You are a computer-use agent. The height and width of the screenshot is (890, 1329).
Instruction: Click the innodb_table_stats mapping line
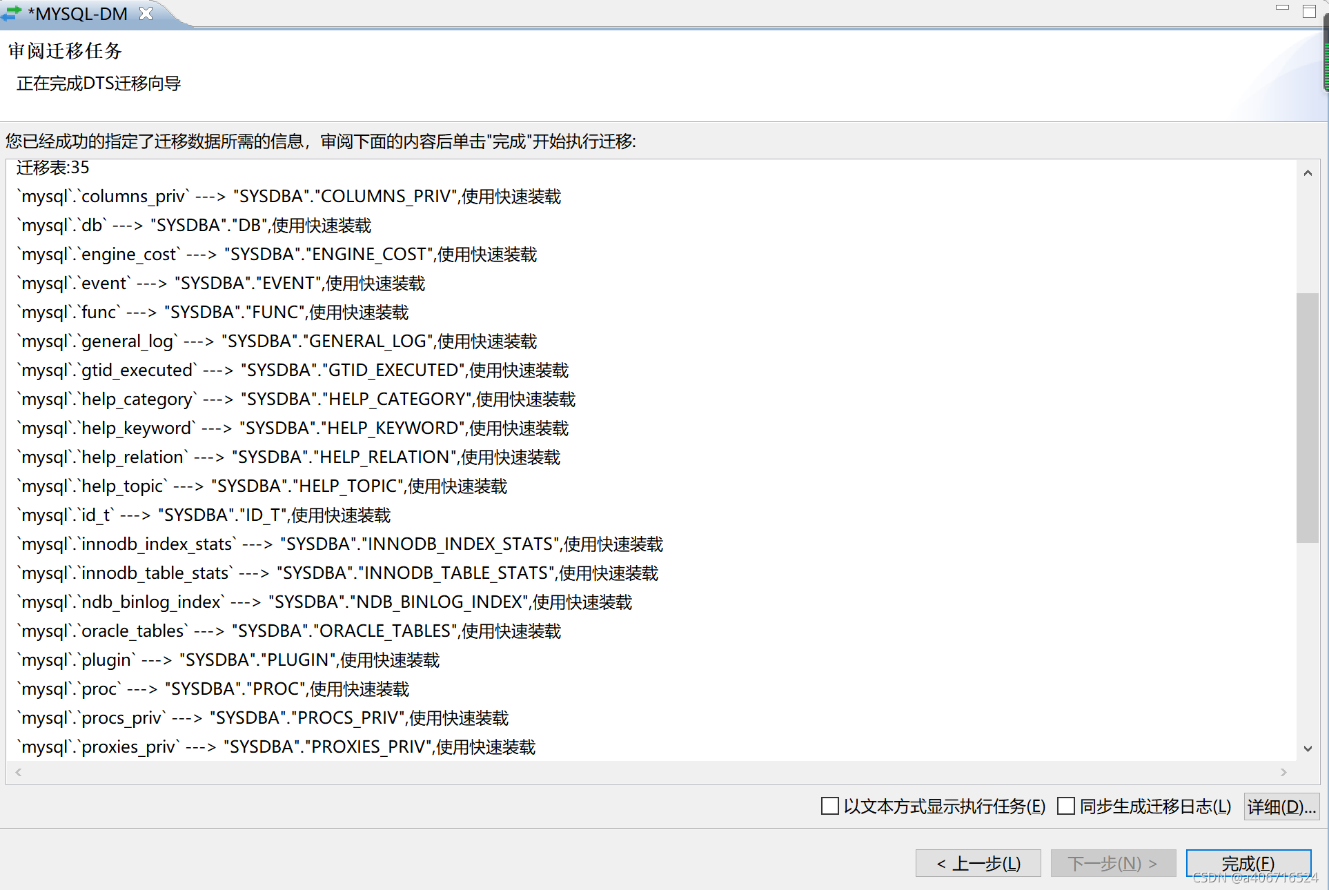[x=337, y=573]
